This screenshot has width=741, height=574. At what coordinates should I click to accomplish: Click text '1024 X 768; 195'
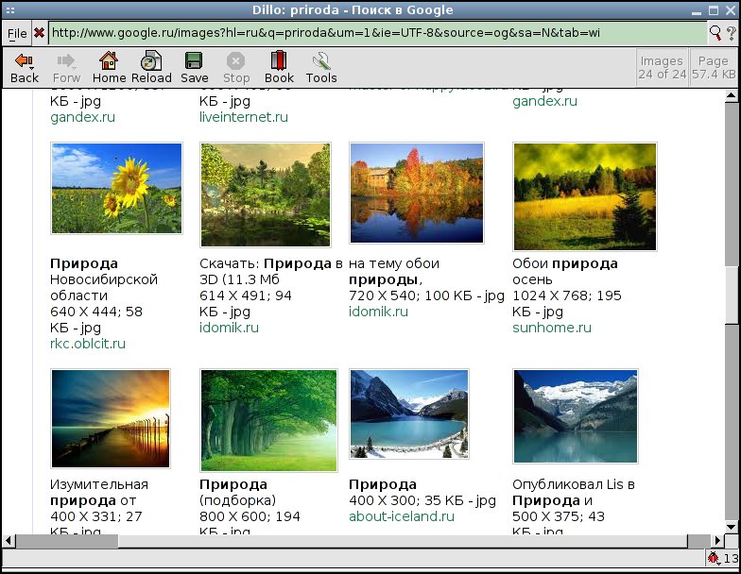point(567,295)
